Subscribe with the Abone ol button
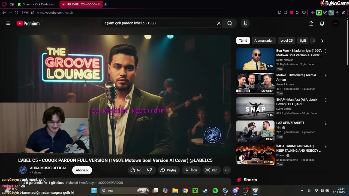 coord(82,170)
